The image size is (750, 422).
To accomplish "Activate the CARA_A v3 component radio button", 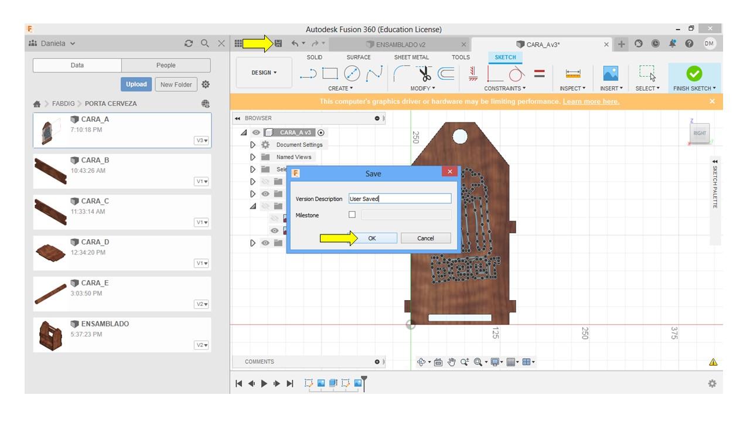I will [321, 132].
